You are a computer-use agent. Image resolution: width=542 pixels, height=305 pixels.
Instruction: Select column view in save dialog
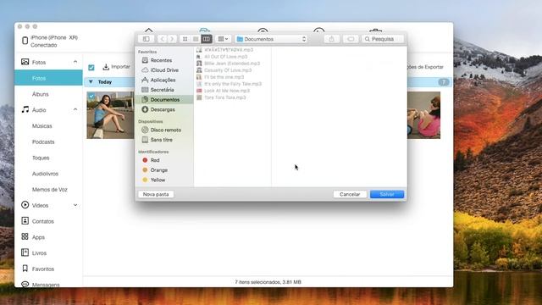click(x=207, y=39)
